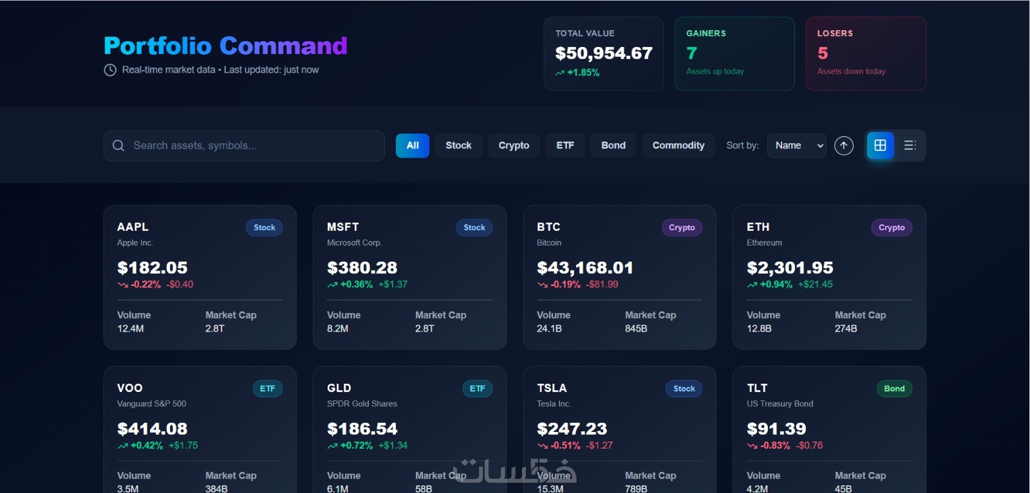Show only ETF assets
1030x493 pixels.
[x=565, y=146]
